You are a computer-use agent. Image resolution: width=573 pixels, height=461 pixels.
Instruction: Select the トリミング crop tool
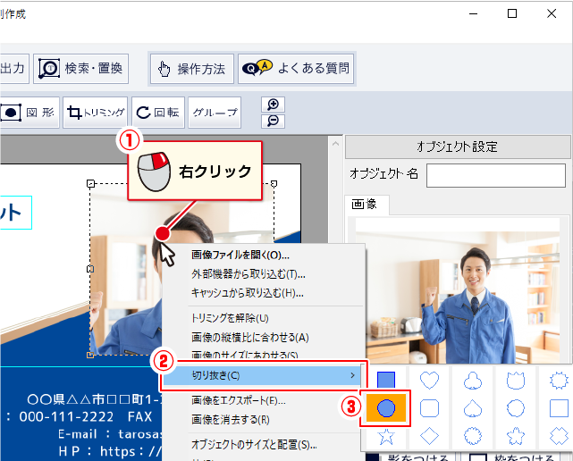[96, 113]
